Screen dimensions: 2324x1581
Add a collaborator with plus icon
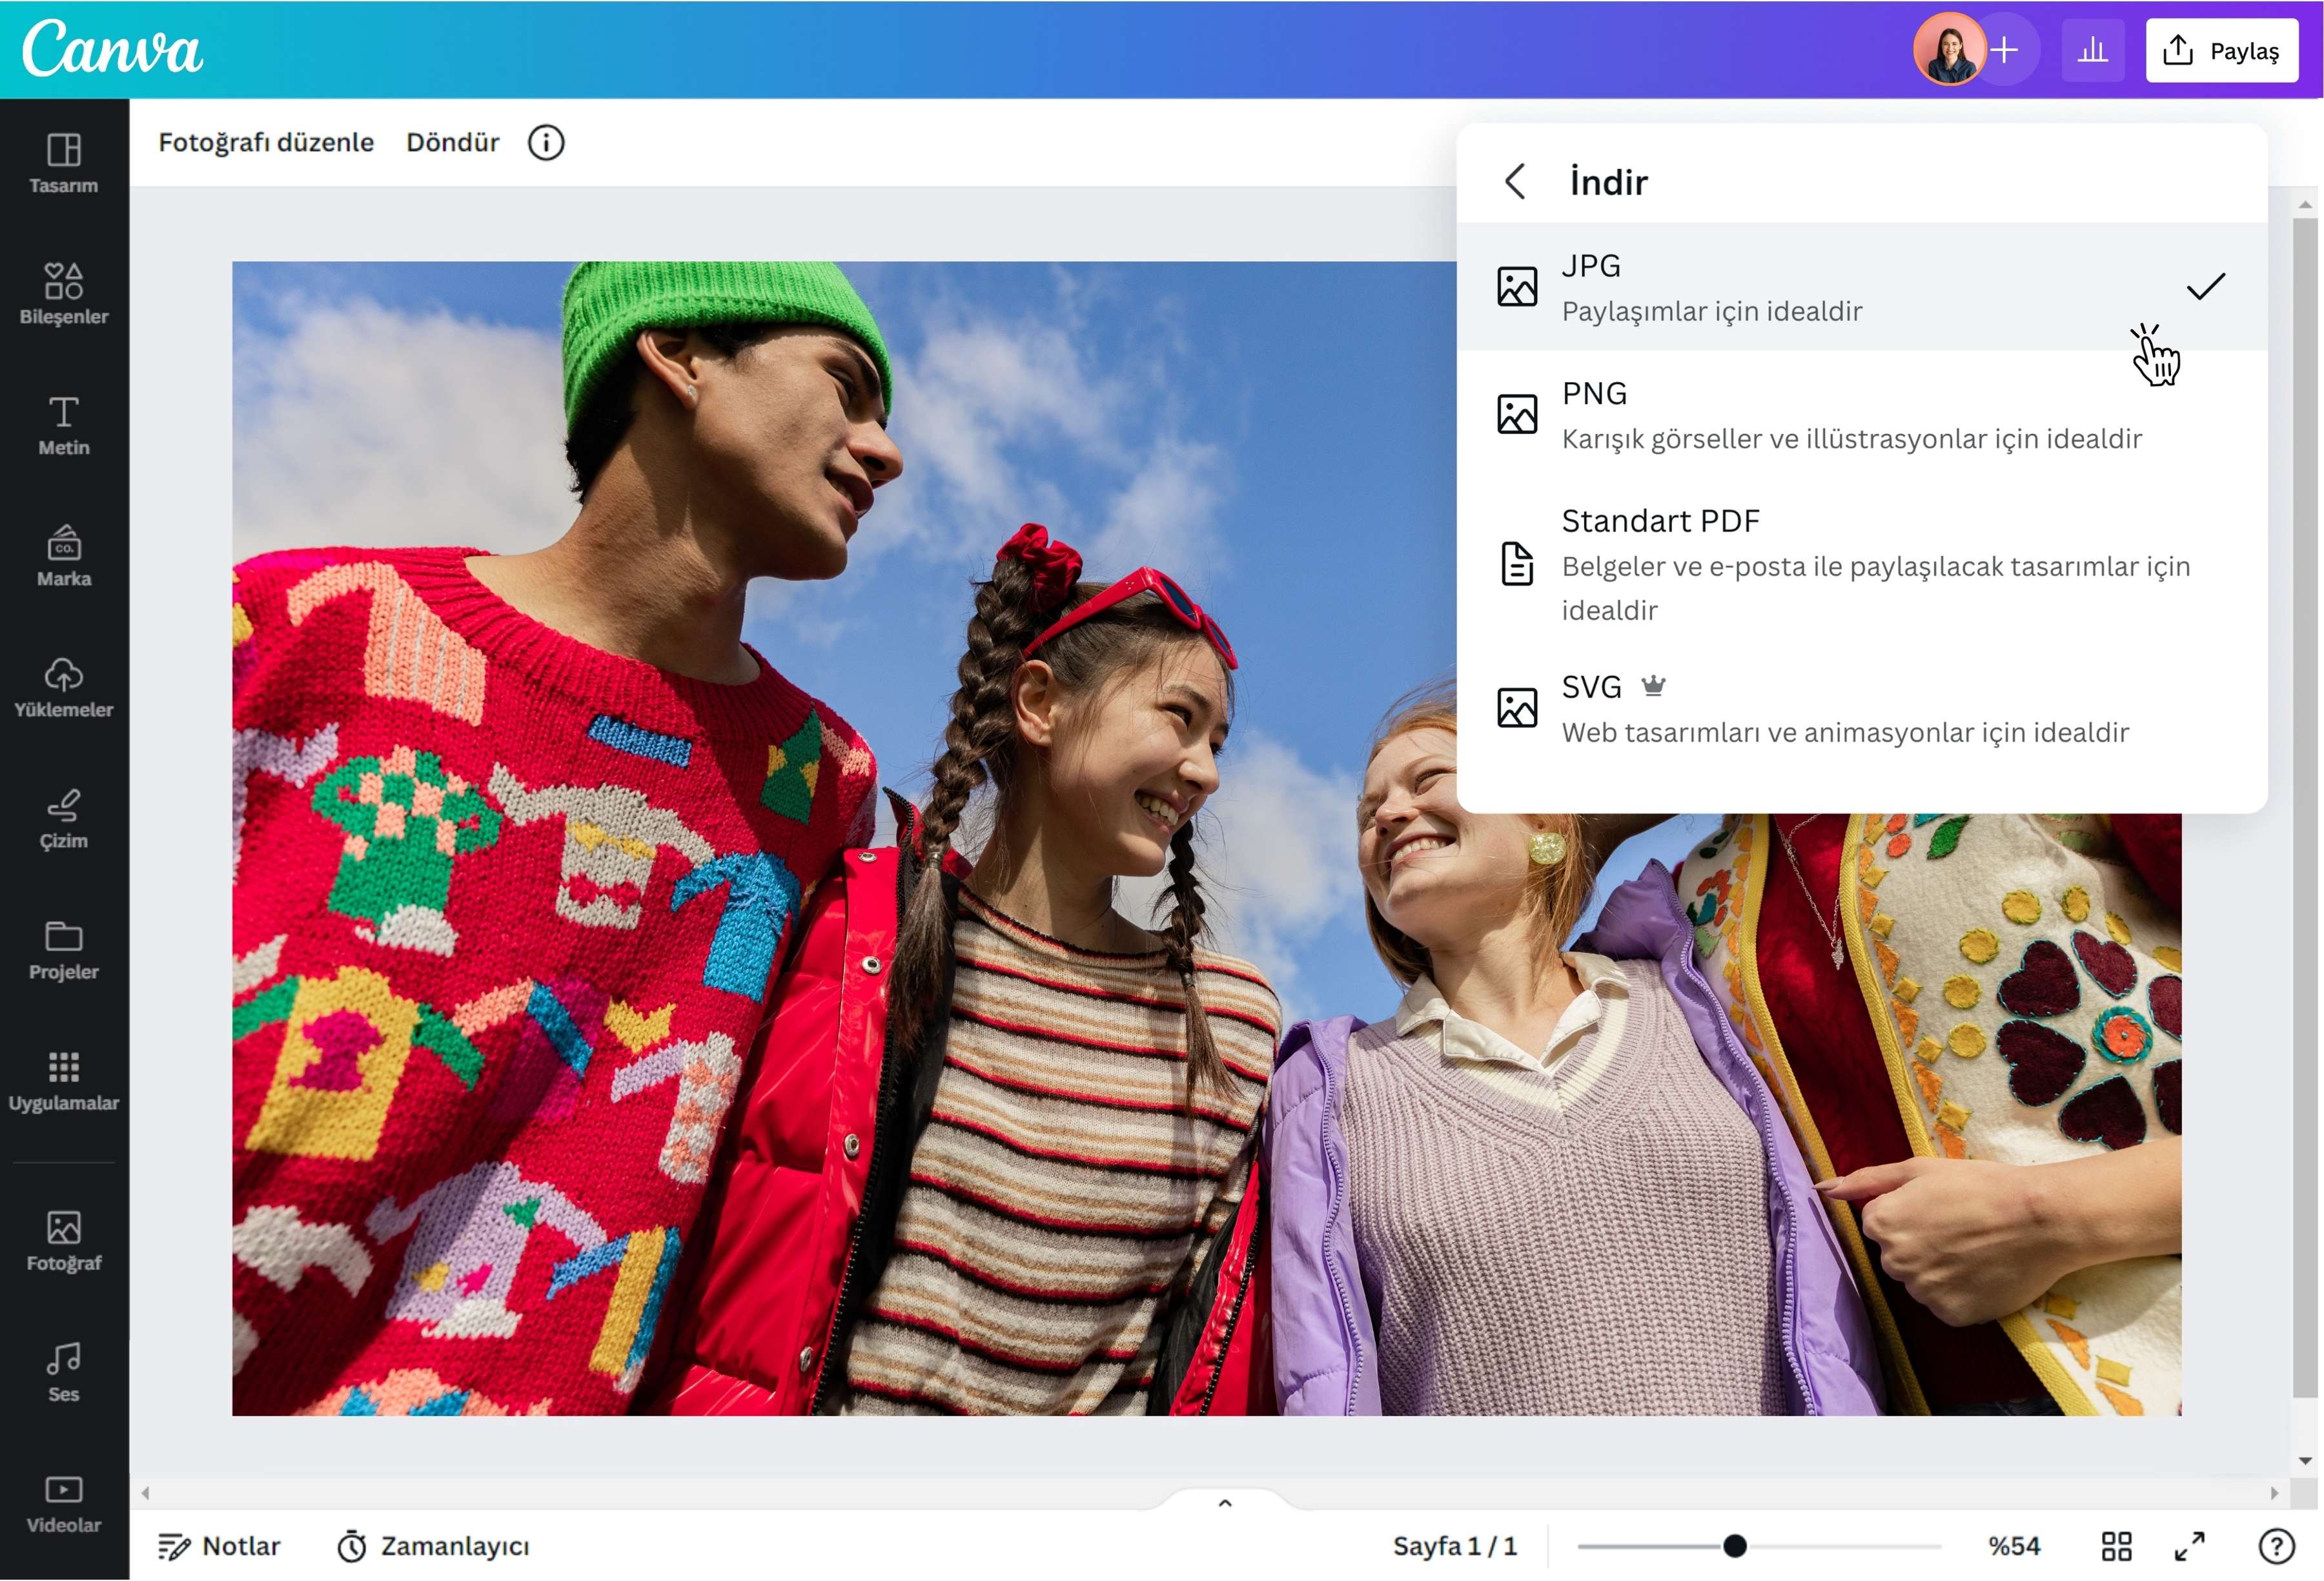pos(2005,50)
